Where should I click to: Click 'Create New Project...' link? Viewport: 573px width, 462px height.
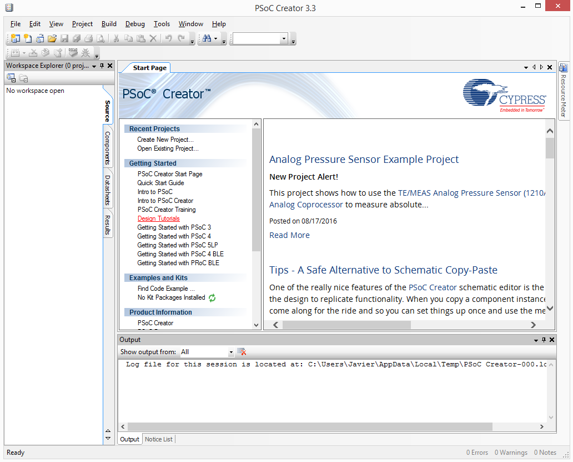[x=165, y=140]
